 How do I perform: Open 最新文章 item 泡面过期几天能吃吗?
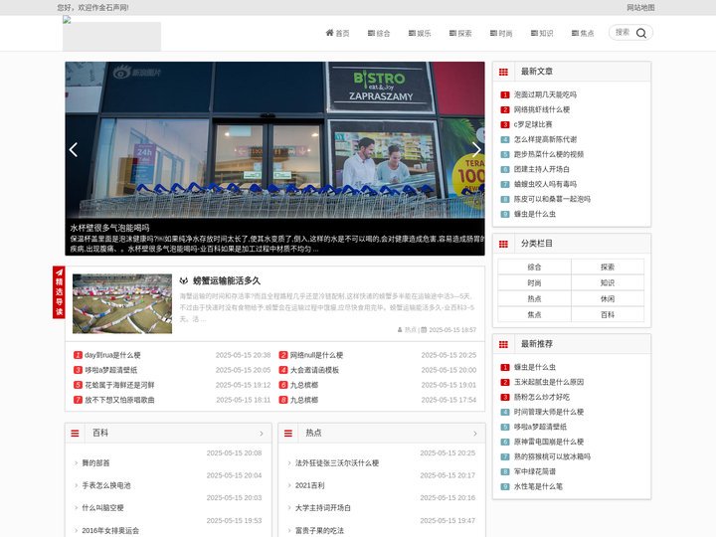coord(545,94)
